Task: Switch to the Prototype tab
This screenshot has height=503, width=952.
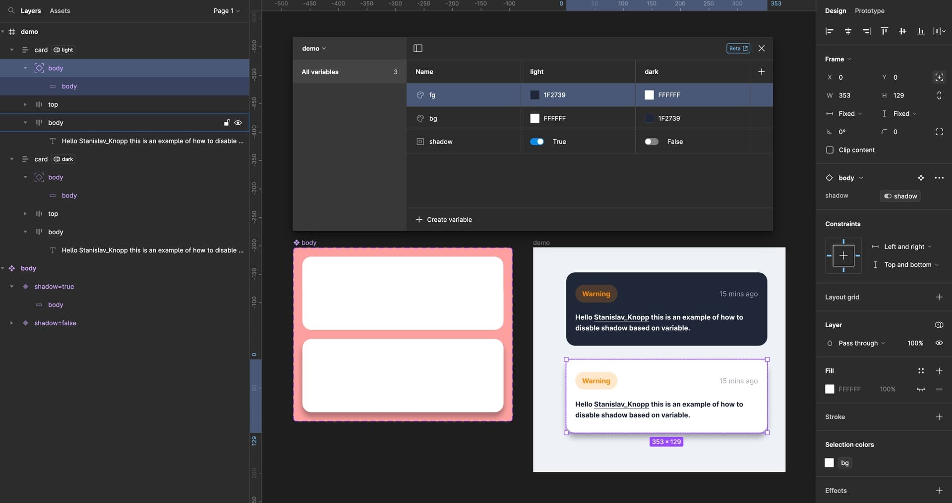Action: pyautogui.click(x=869, y=10)
